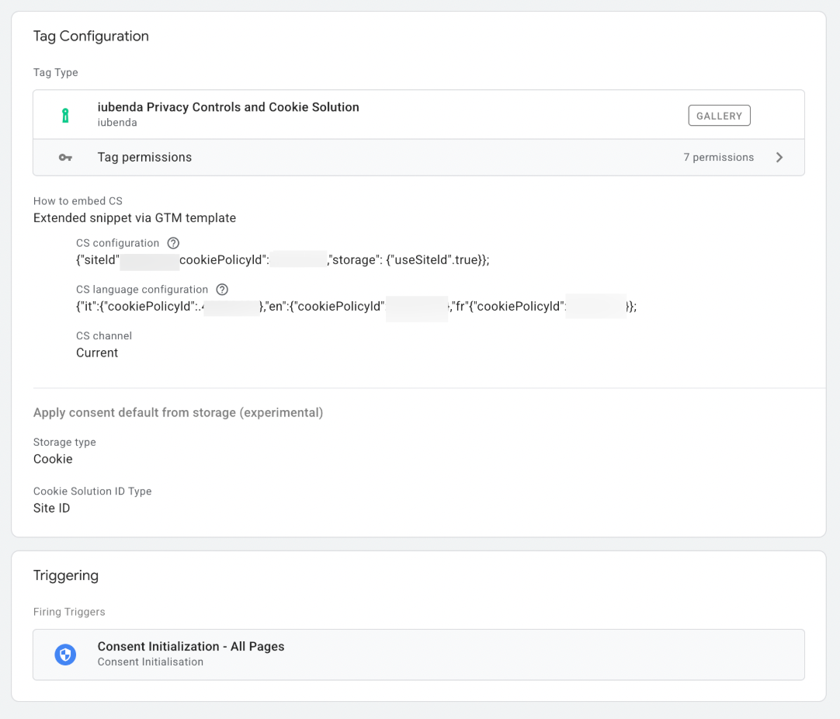
Task: Click the 7 permissions count text
Action: tap(718, 158)
